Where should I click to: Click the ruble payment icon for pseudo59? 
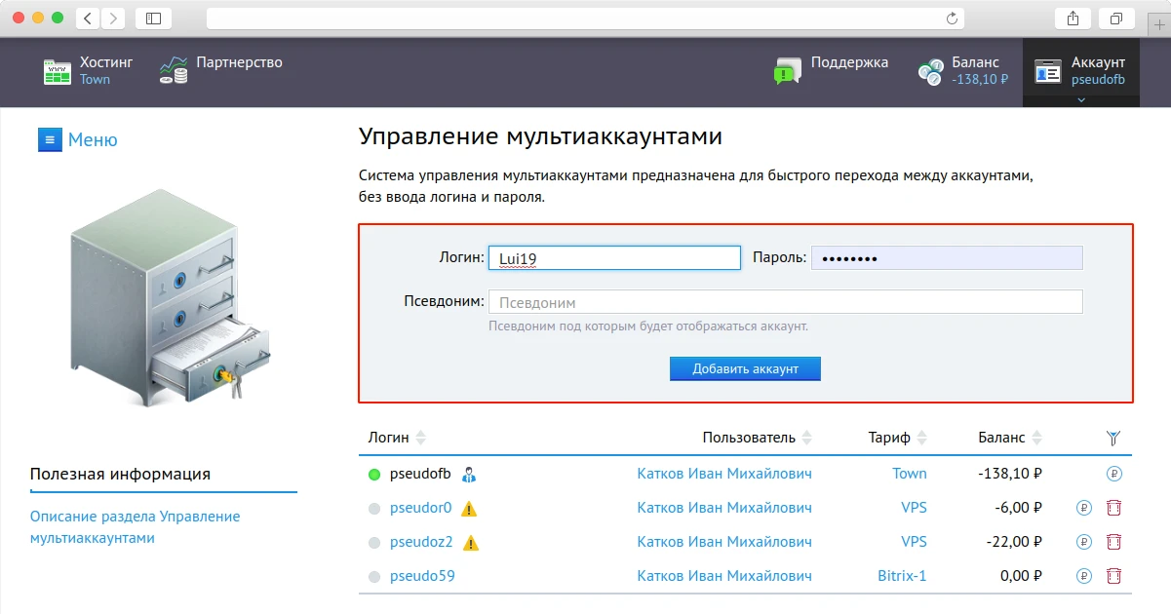(x=1083, y=576)
